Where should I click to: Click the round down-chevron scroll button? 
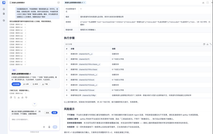click(34, 104)
